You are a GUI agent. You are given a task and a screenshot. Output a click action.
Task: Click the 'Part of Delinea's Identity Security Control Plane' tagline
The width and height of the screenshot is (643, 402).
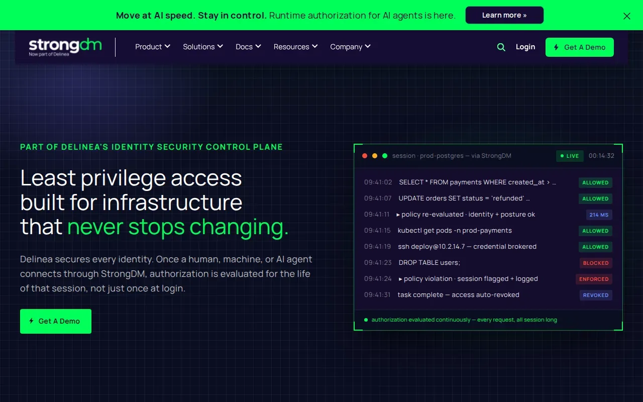151,147
